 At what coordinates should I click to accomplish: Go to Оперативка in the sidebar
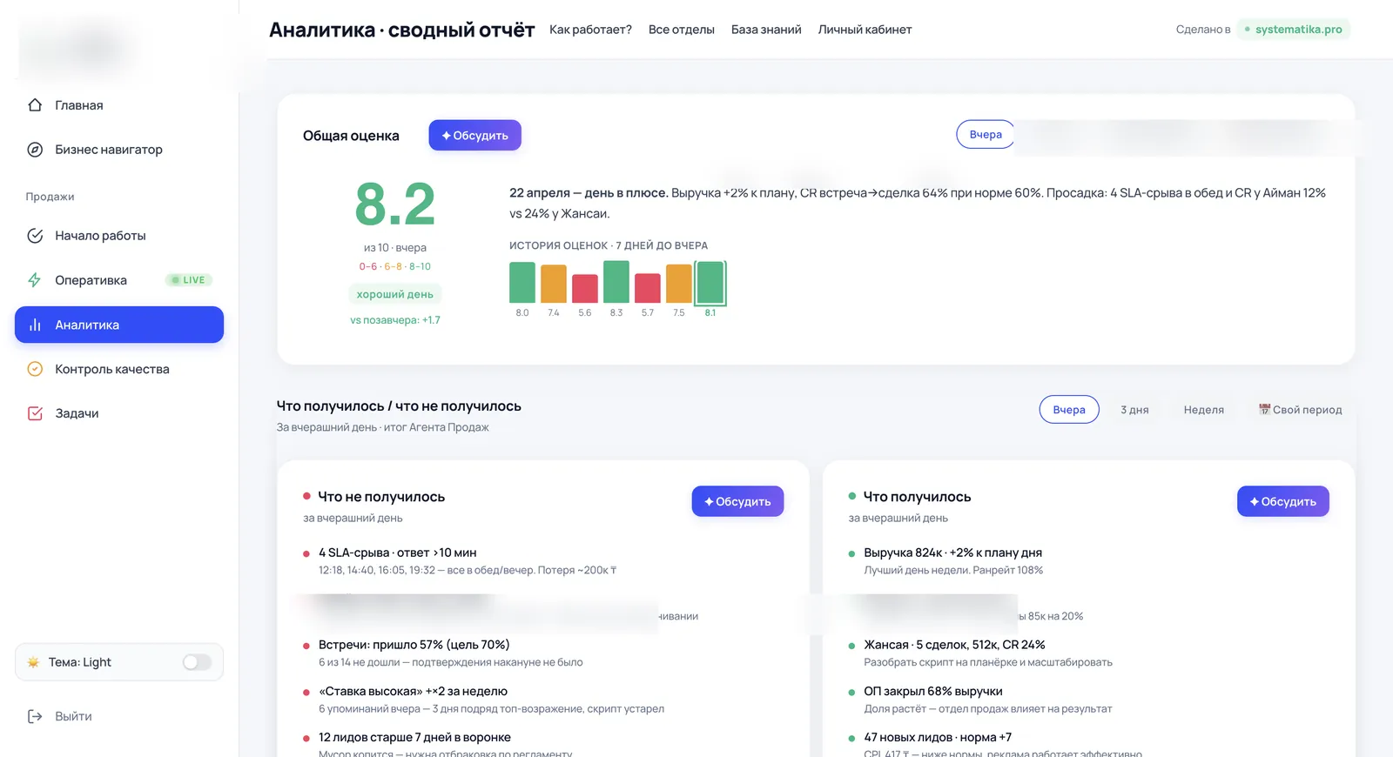(119, 280)
